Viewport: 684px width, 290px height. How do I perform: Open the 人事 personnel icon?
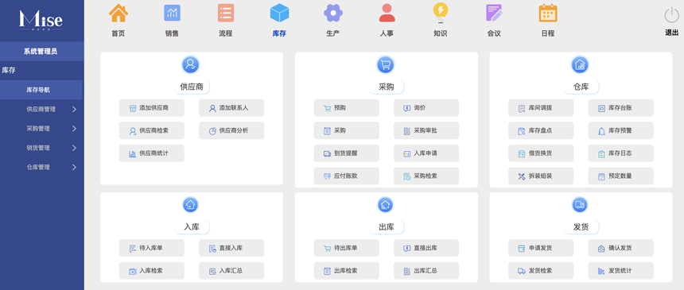387,13
